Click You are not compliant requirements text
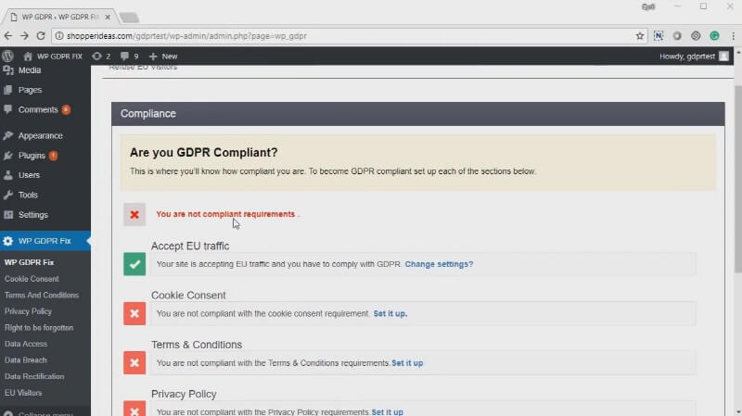This screenshot has height=416, width=742. pos(226,214)
